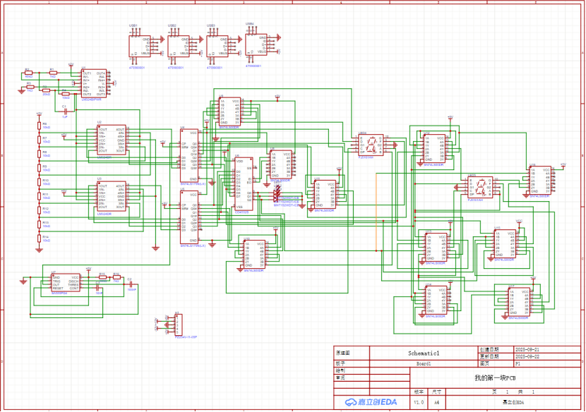The image size is (586, 412).
Task: Click the 我的第一块PCB project title
Action: coord(495,378)
